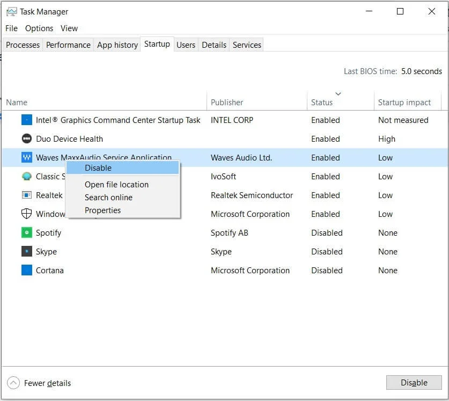This screenshot has width=449, height=401.
Task: Select the Spotify green icon
Action: point(28,232)
